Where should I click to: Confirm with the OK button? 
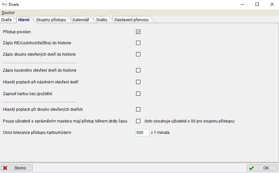[x=262, y=168]
